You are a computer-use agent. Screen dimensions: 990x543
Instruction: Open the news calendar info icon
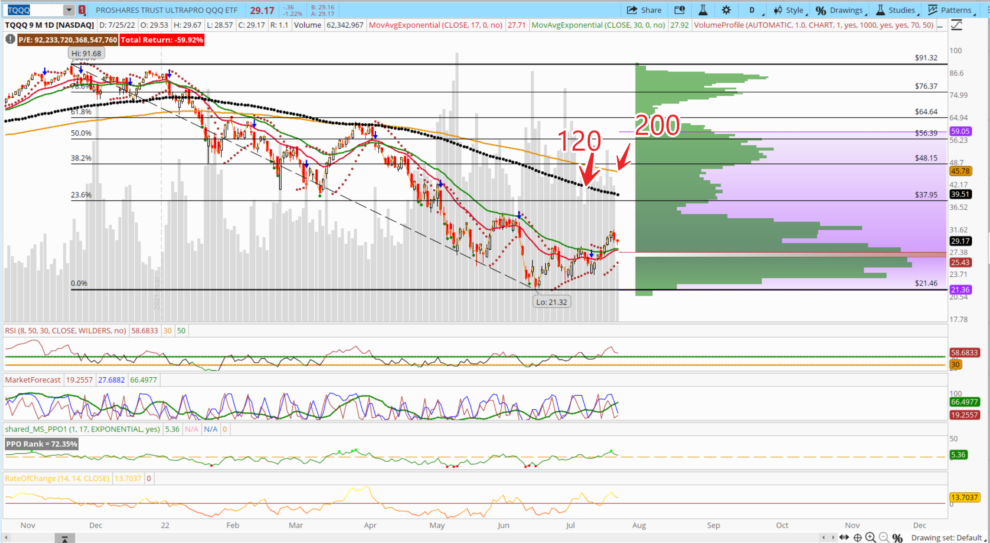[x=679, y=10]
